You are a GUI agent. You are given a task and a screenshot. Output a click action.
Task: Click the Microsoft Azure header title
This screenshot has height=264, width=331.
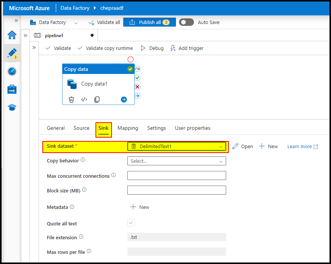pos(29,8)
